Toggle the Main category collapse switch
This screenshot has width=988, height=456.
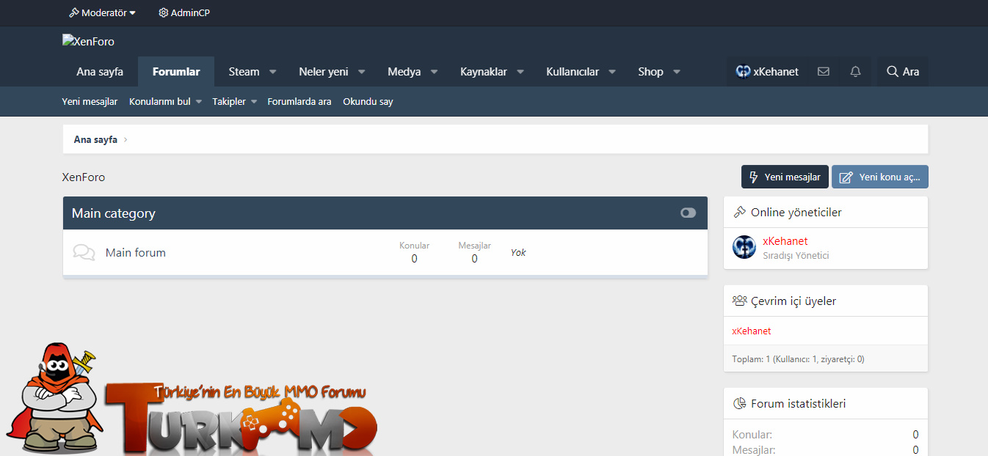pyautogui.click(x=688, y=213)
